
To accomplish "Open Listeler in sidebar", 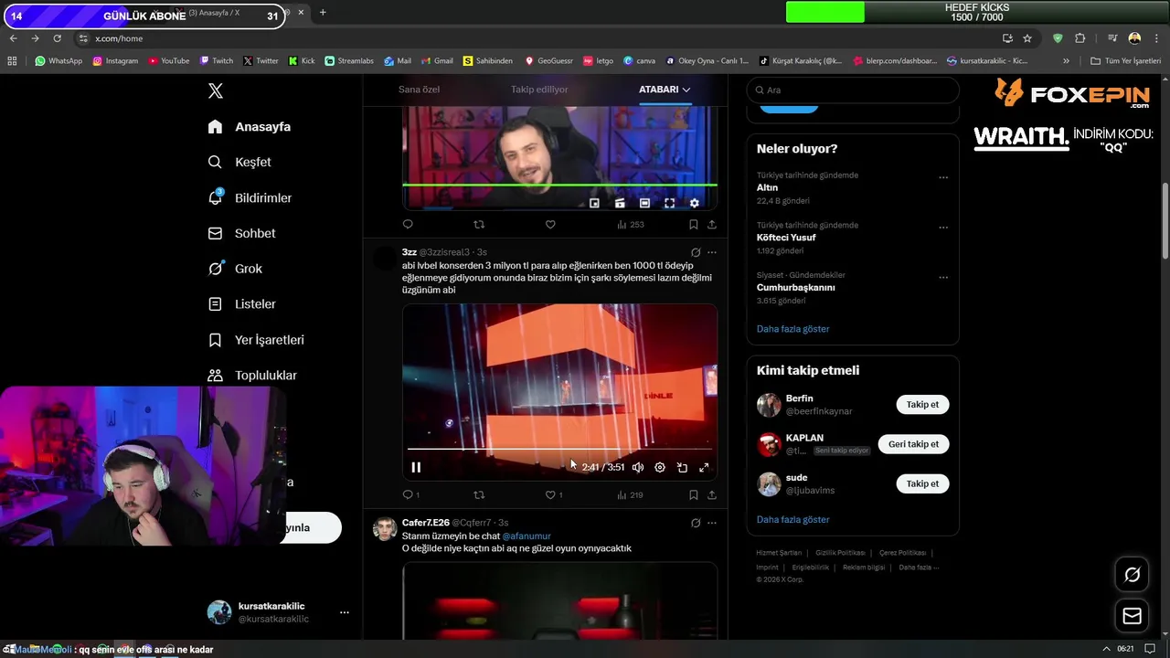I will [241, 304].
